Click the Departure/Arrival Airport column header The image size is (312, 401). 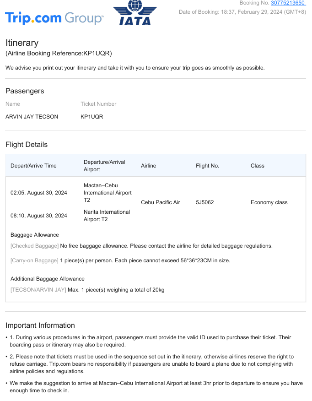pyautogui.click(x=104, y=166)
